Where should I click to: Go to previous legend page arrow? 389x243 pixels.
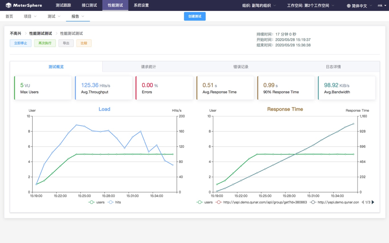tap(363, 202)
